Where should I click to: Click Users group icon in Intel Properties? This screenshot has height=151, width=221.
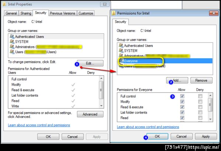tap(12, 52)
